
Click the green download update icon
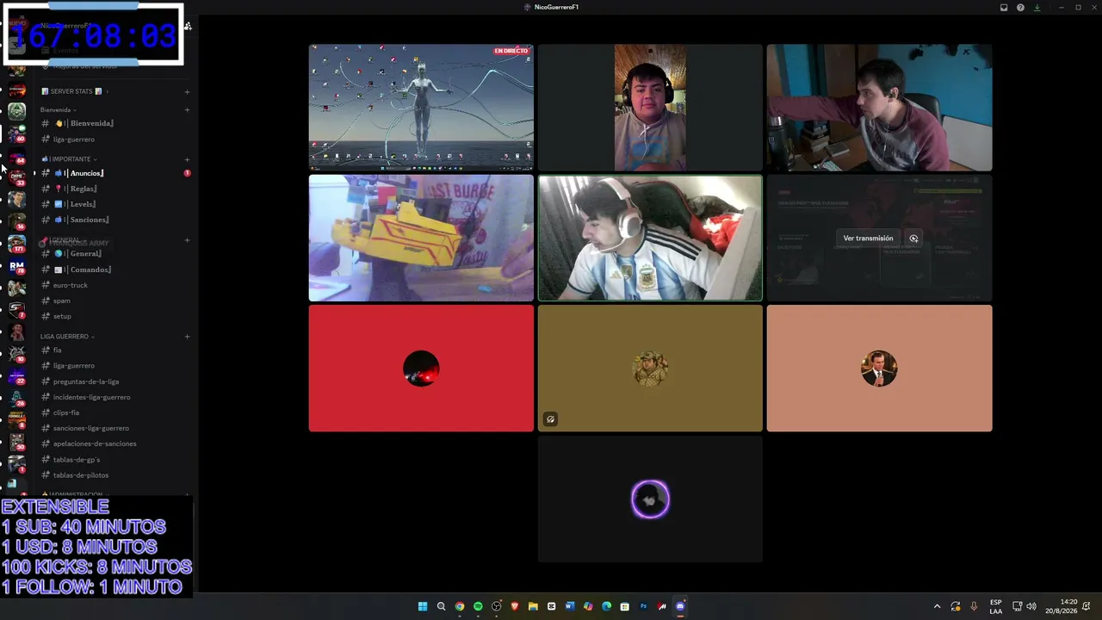pyautogui.click(x=1037, y=7)
